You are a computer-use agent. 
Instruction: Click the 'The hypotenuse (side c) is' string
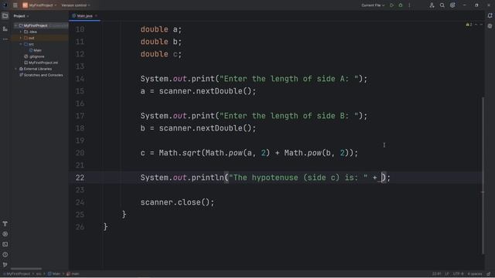pyautogui.click(x=298, y=178)
